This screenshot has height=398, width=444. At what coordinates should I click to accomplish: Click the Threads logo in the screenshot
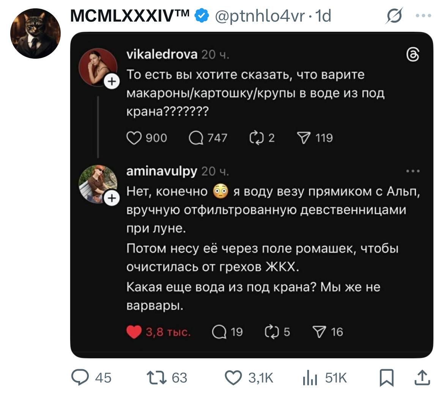coord(413,56)
